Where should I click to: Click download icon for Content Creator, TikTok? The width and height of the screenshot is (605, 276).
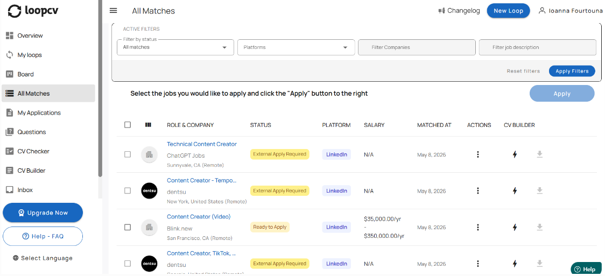click(540, 264)
